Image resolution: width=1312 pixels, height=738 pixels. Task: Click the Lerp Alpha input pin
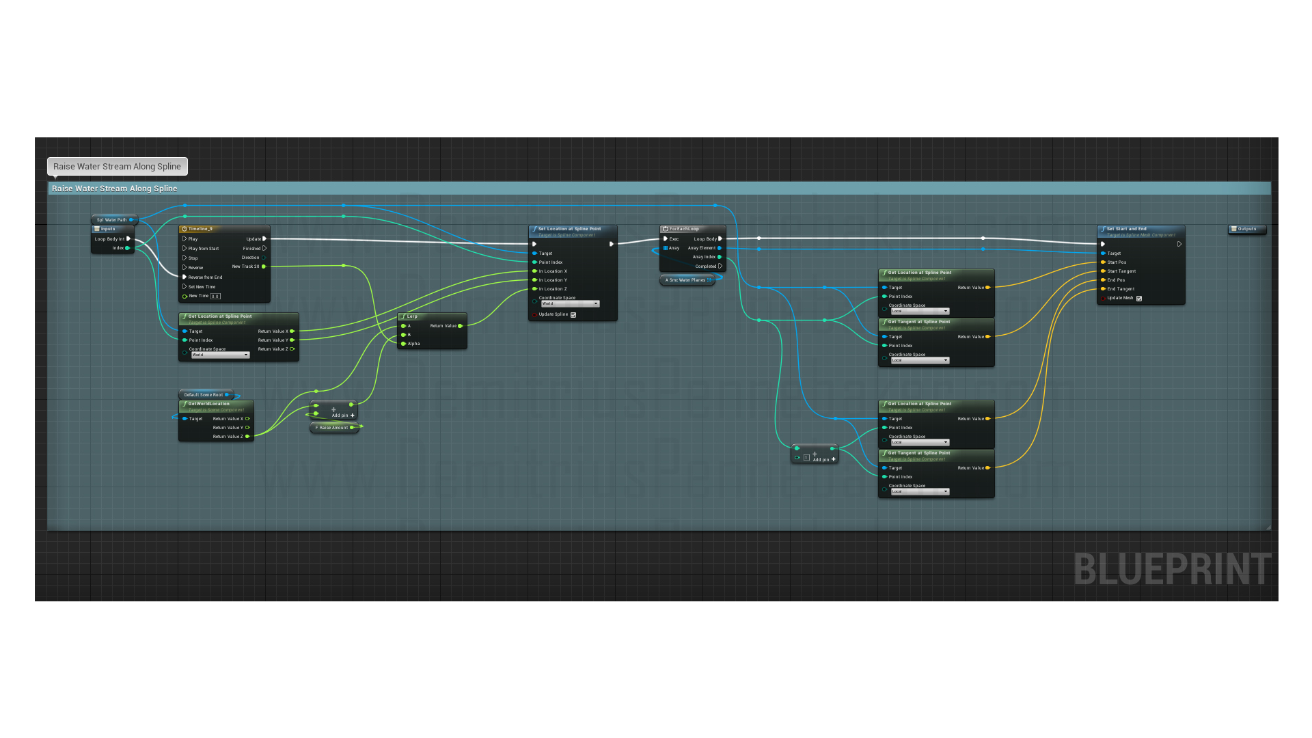[403, 344]
